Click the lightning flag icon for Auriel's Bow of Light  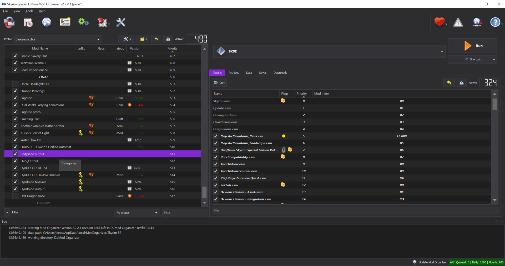pos(81,133)
